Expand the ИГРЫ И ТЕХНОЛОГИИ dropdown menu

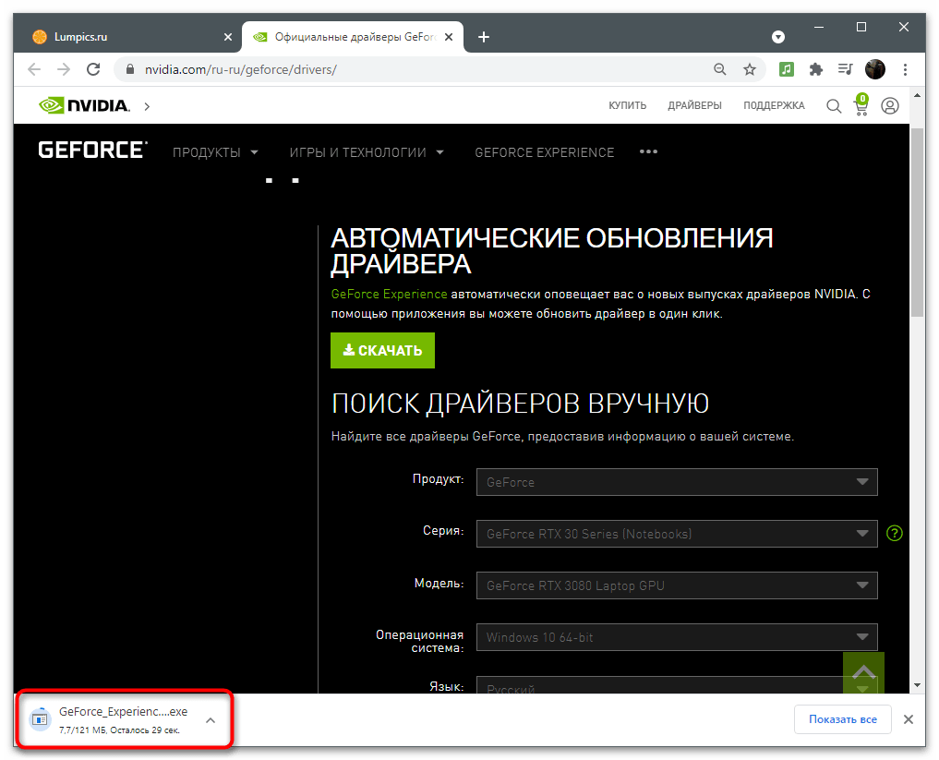tap(367, 152)
